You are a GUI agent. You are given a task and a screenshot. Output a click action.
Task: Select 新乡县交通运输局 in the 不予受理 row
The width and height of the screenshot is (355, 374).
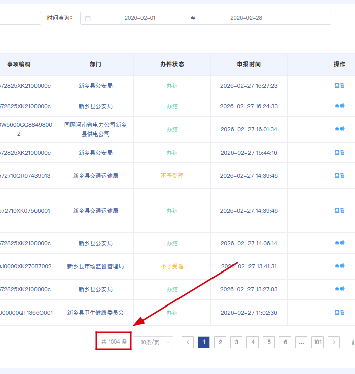click(95, 176)
